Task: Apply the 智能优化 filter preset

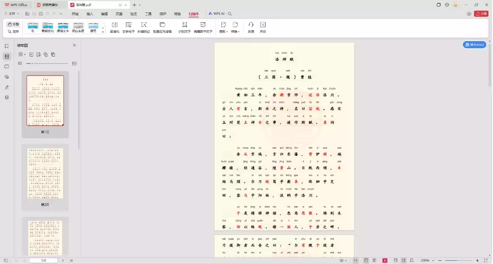Action: click(48, 28)
